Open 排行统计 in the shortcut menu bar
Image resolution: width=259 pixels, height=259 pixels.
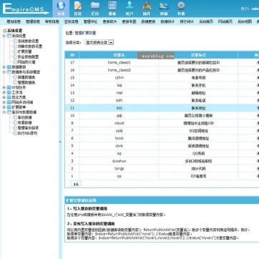[187, 21]
